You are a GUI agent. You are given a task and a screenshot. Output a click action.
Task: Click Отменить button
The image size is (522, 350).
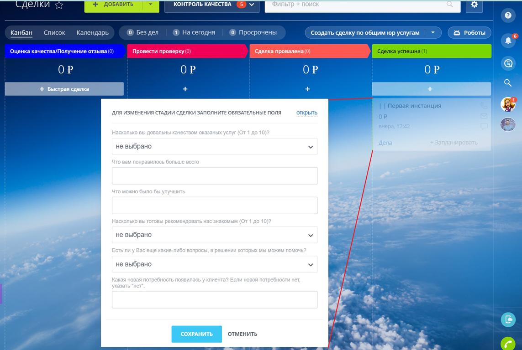point(243,334)
